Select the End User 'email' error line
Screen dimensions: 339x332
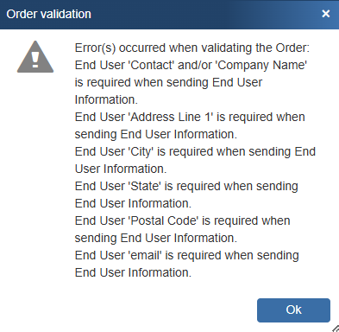coord(187,255)
